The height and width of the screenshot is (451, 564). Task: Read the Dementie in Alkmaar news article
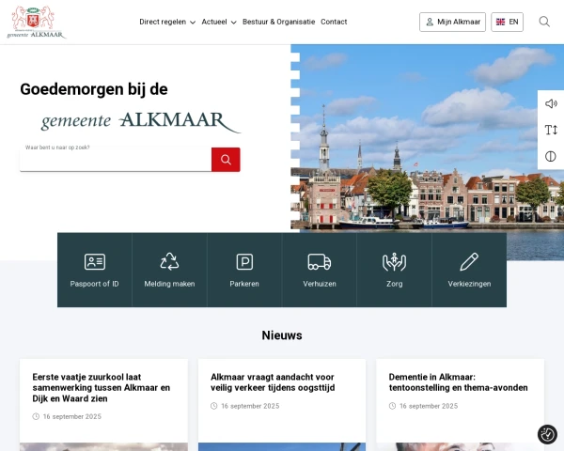coord(459,381)
